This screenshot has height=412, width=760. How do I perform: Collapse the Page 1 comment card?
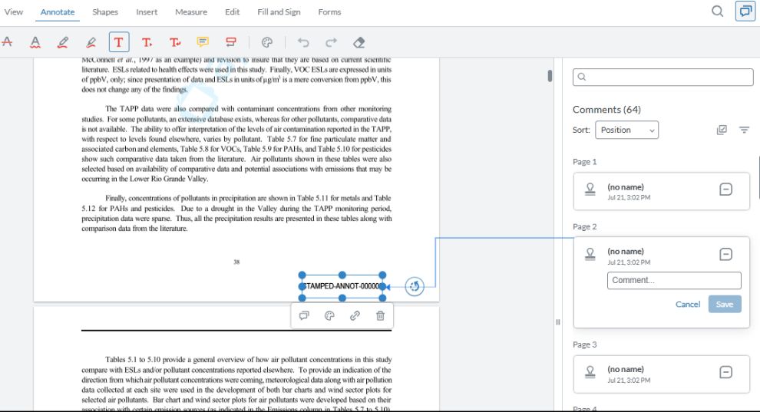click(x=725, y=190)
